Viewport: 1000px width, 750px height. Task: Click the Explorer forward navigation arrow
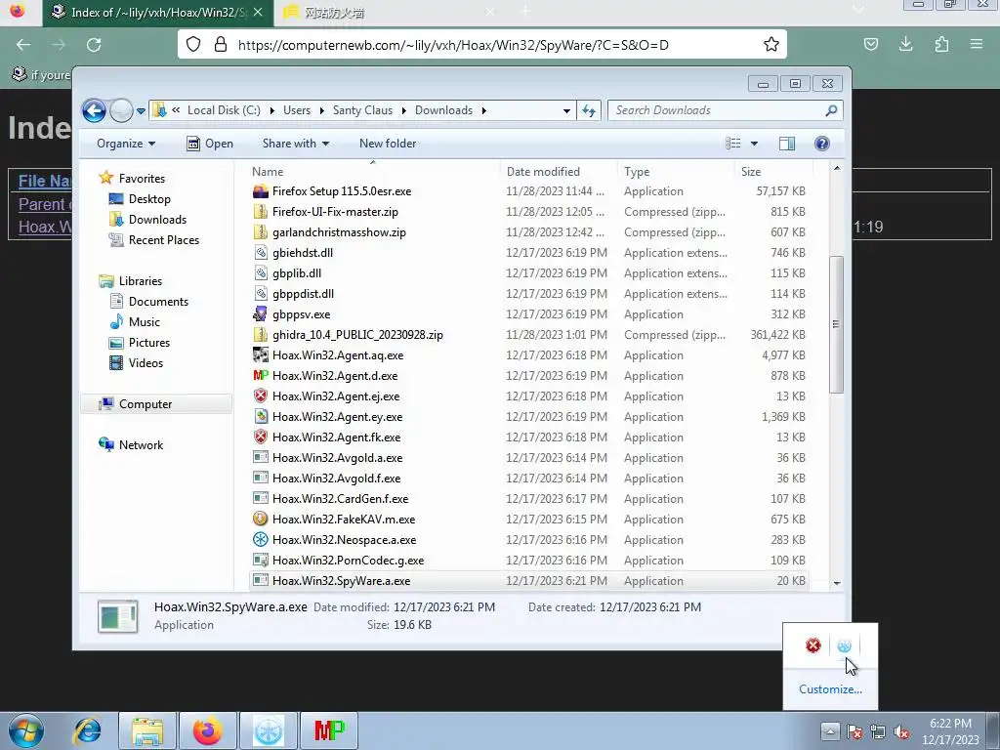click(x=121, y=111)
